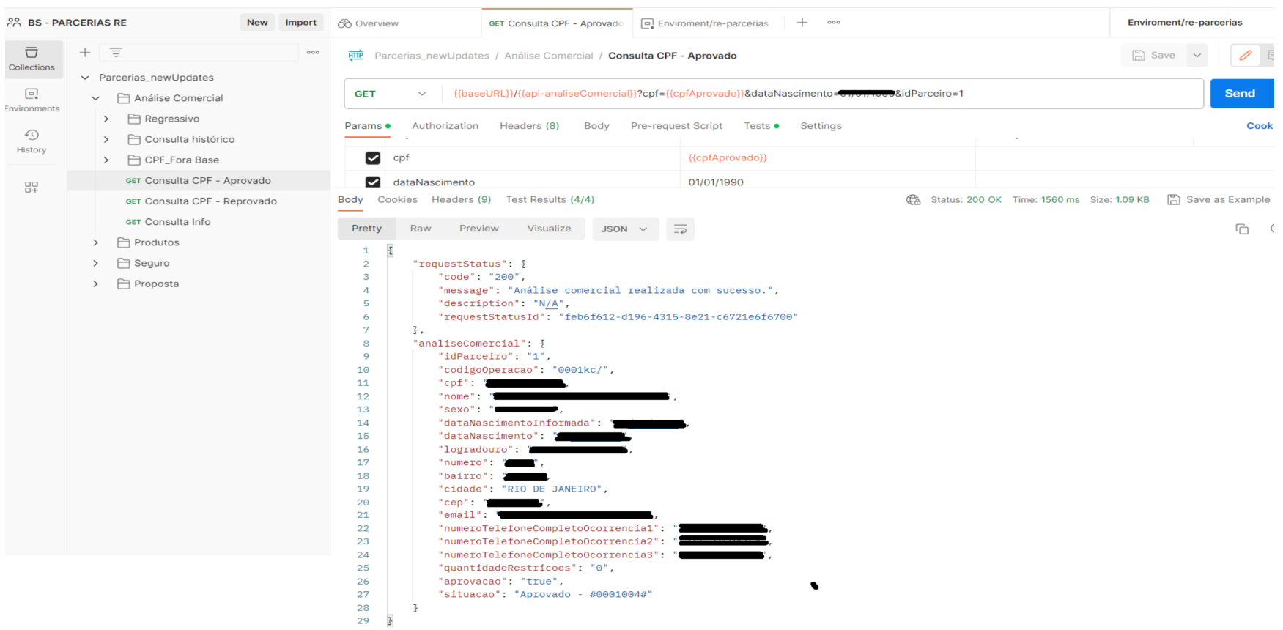Click the pencil edit icon

coord(1245,56)
